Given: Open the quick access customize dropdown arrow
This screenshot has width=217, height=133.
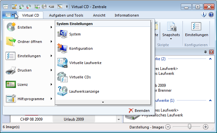Looking at the screenshot, I should click(67, 7).
